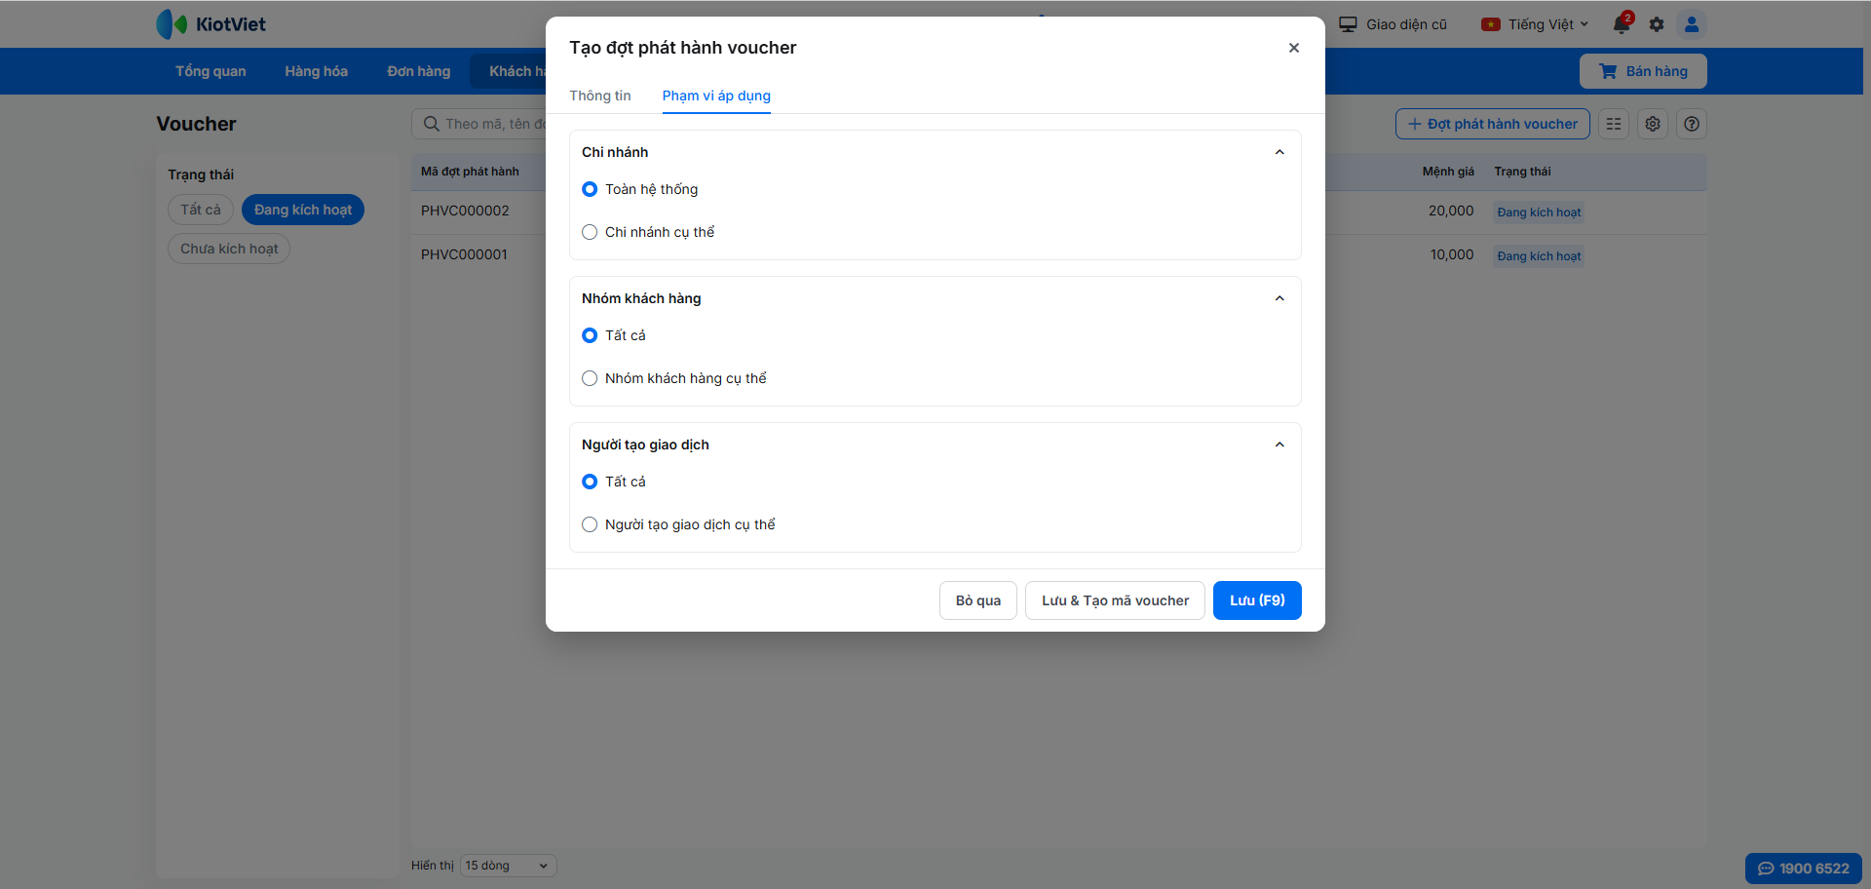Switch to the 'Thông tin' tab
The height and width of the screenshot is (889, 1871).
coord(600,96)
